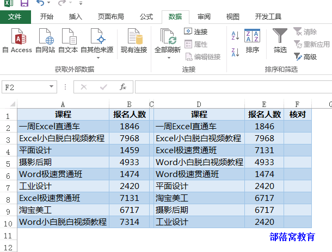The width and height of the screenshot is (332, 252).
Task: Switch to the 审阅 tab
Action: [x=204, y=17]
